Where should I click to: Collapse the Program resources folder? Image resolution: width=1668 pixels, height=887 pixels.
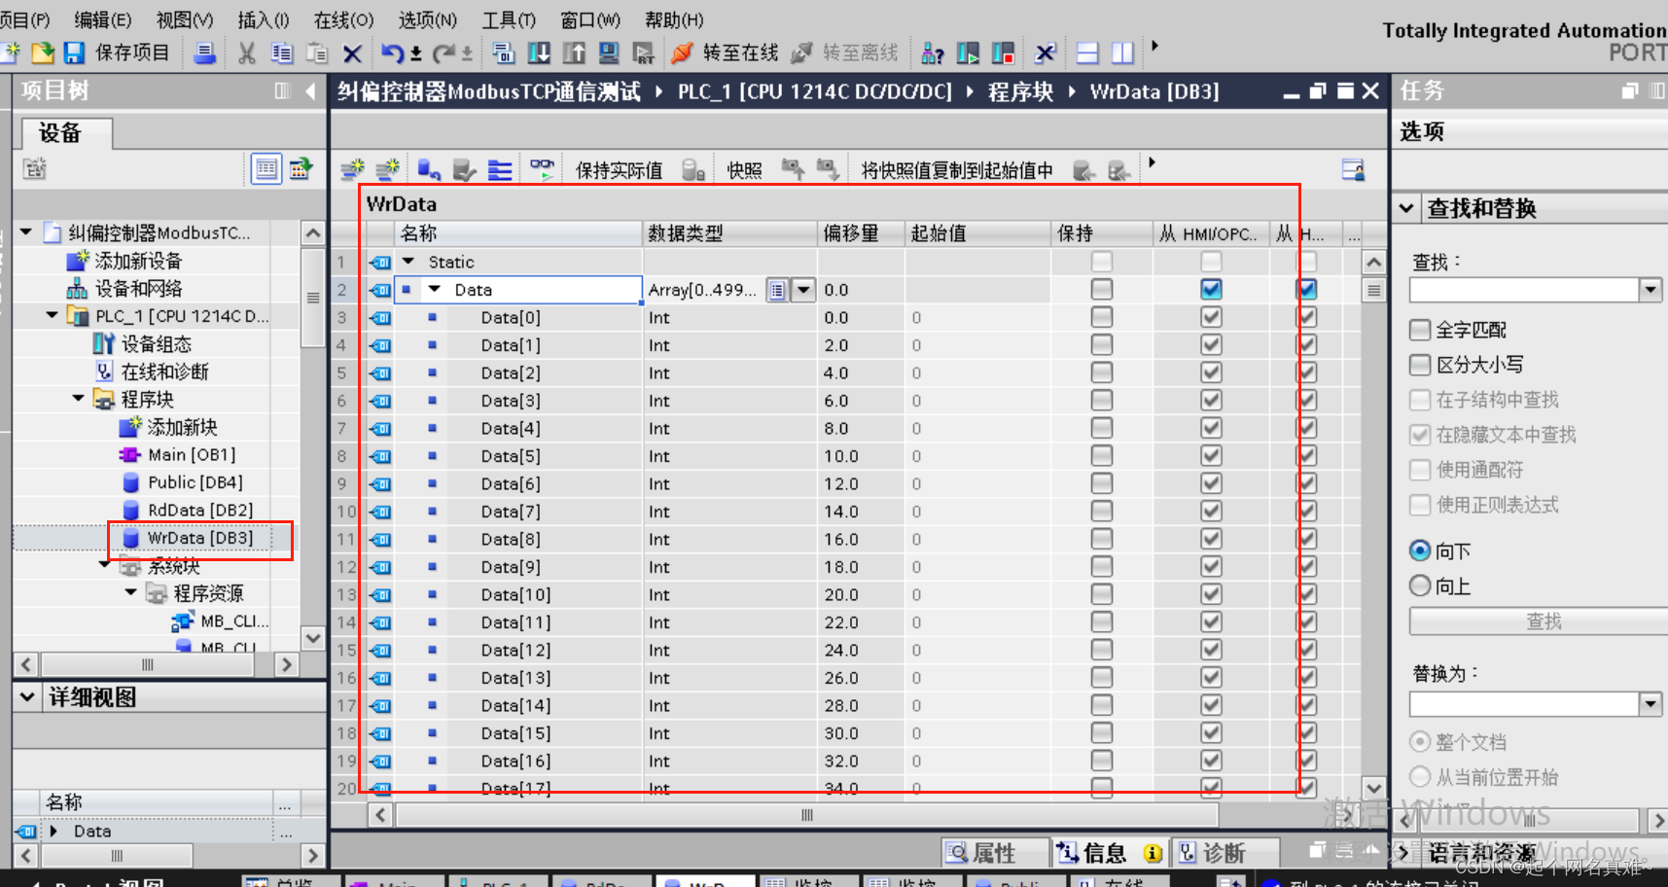(x=130, y=591)
